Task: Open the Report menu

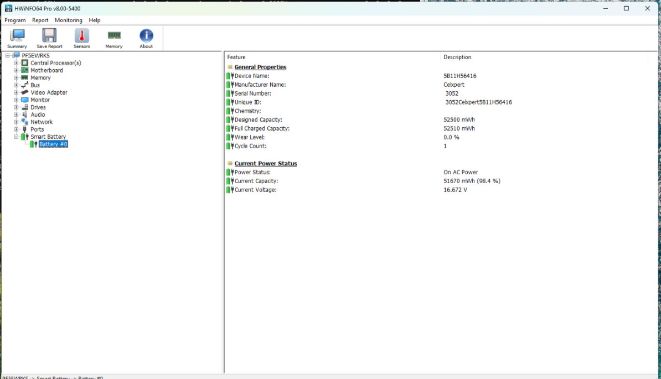Action: point(40,20)
